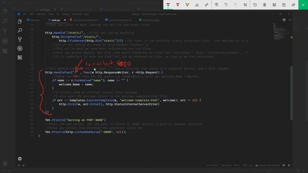This screenshot has height=173, width=308.
Task: Split the editor to the right
Action: 284,20
